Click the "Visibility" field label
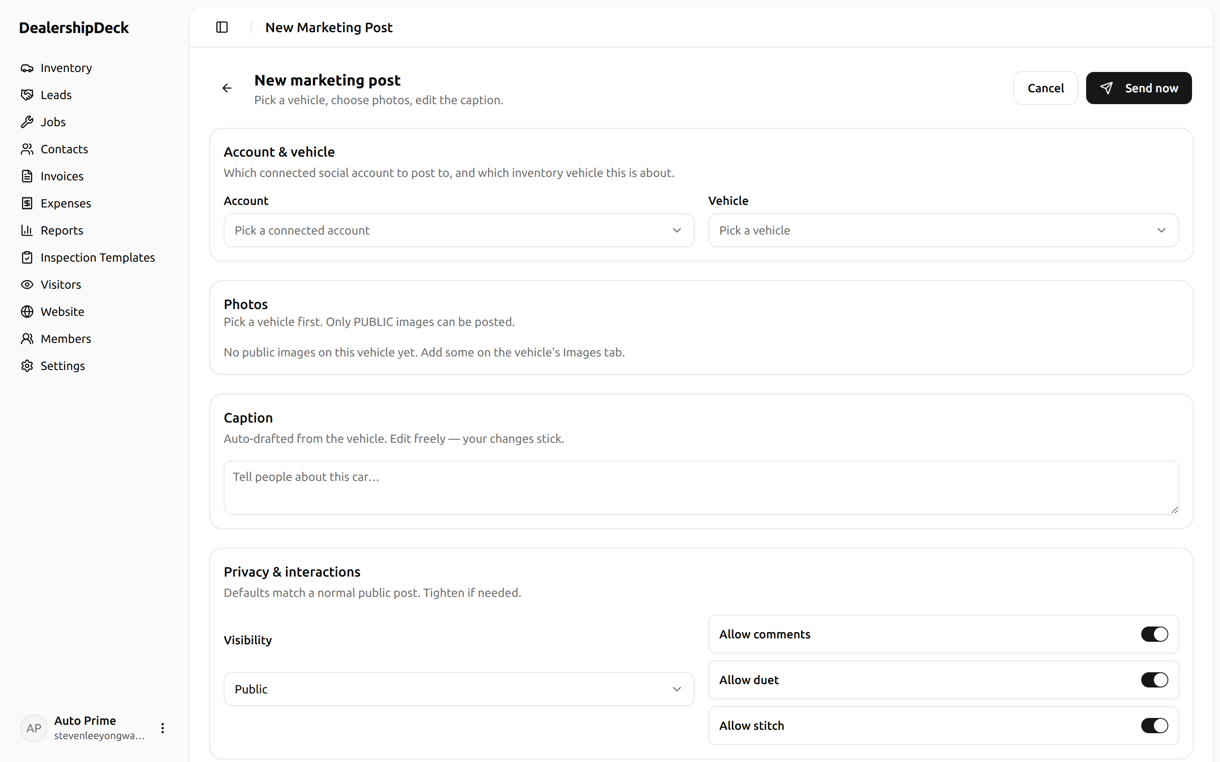This screenshot has height=762, width=1220. 247,640
